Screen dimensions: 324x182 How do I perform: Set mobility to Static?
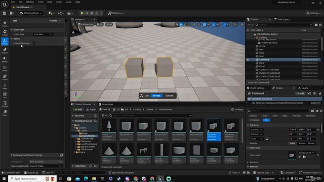tap(293, 143)
